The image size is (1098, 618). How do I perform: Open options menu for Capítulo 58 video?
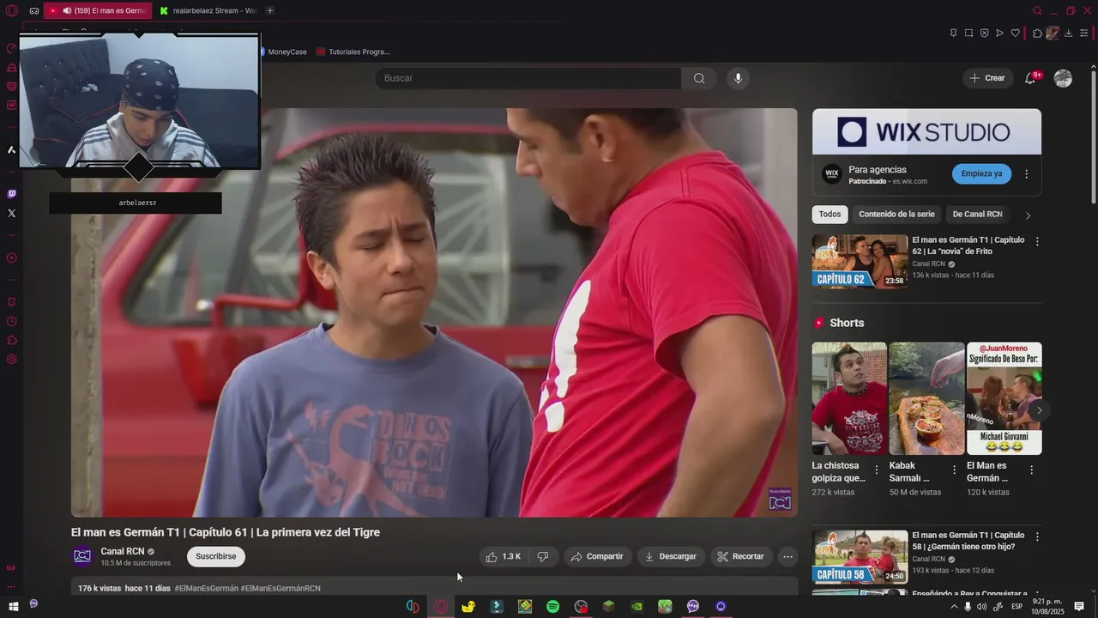tap(1036, 536)
